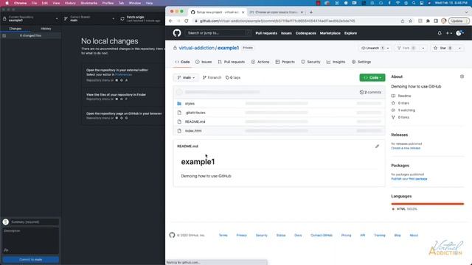Open the Actions tab
472x265 pixels.
[260, 62]
